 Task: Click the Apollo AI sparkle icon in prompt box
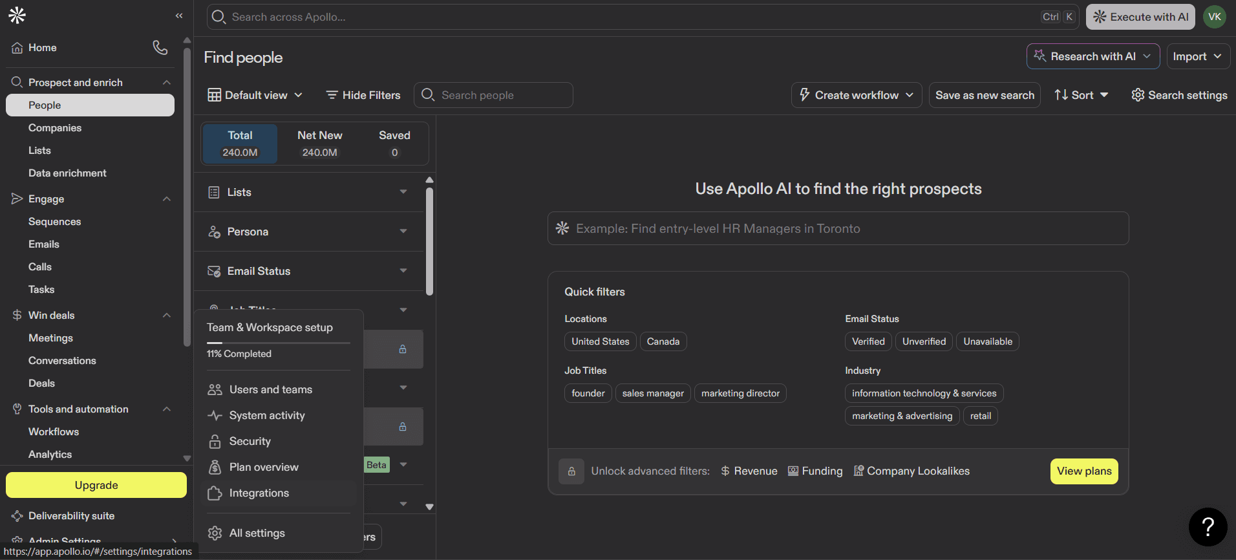point(562,228)
